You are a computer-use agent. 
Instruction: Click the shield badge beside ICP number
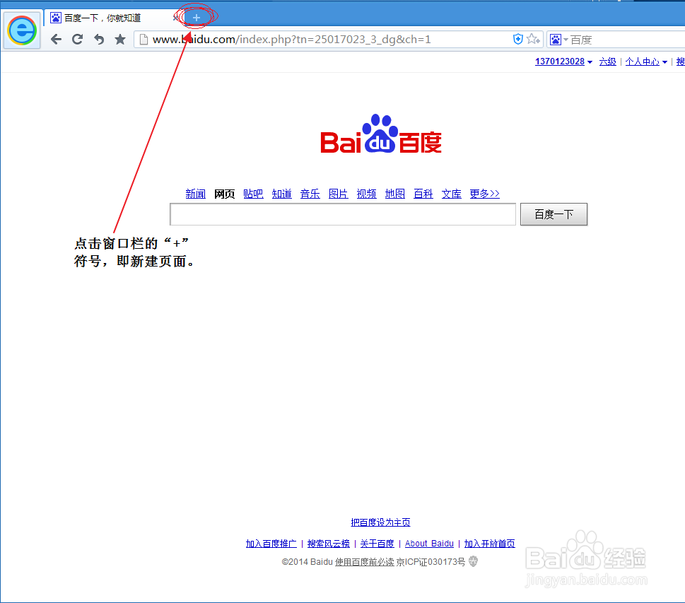click(x=473, y=561)
